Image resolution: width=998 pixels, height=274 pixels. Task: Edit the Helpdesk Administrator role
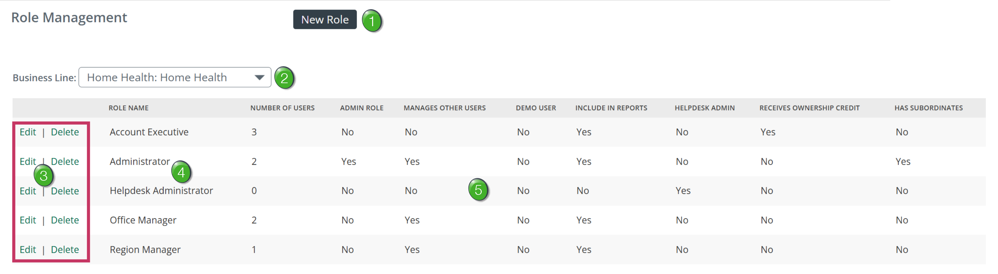tap(28, 191)
